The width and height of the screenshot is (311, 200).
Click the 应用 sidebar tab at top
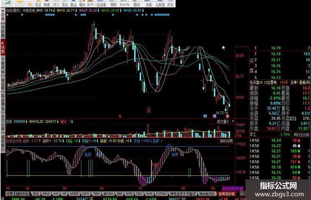point(3,15)
